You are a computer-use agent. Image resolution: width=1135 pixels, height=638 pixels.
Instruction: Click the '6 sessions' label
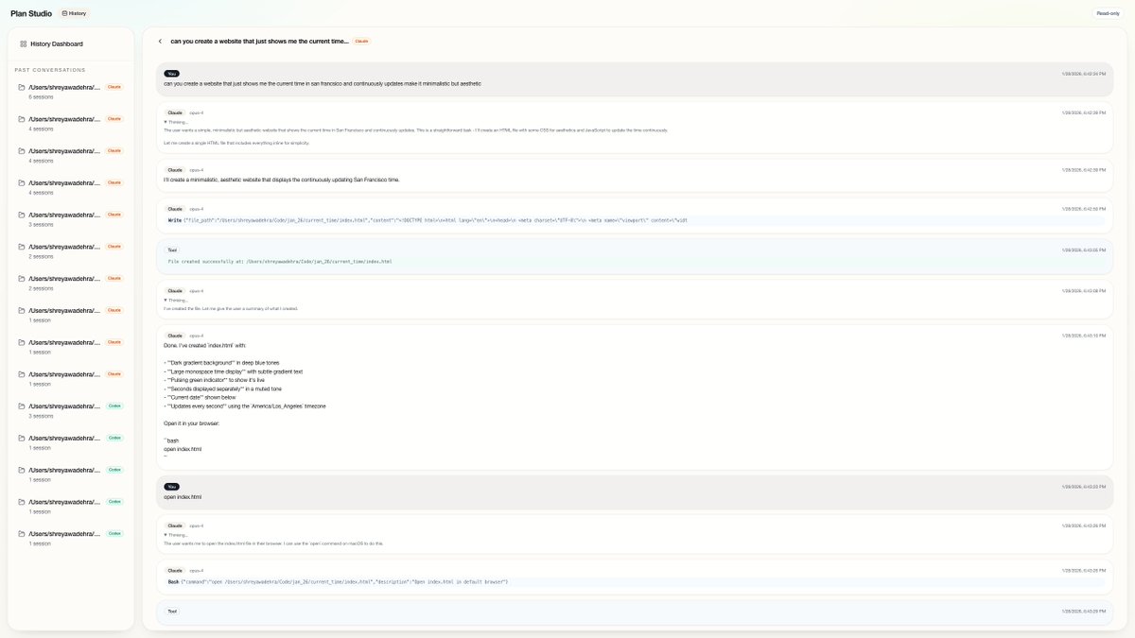42,96
